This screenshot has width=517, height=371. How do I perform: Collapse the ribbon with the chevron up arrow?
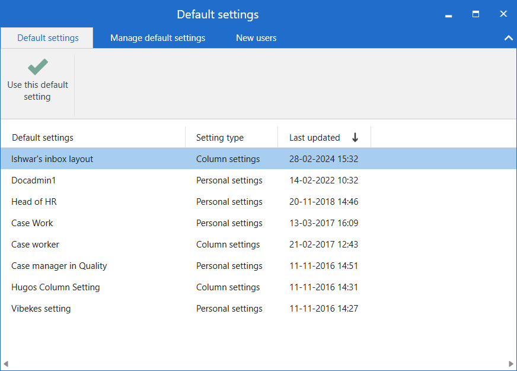click(509, 38)
